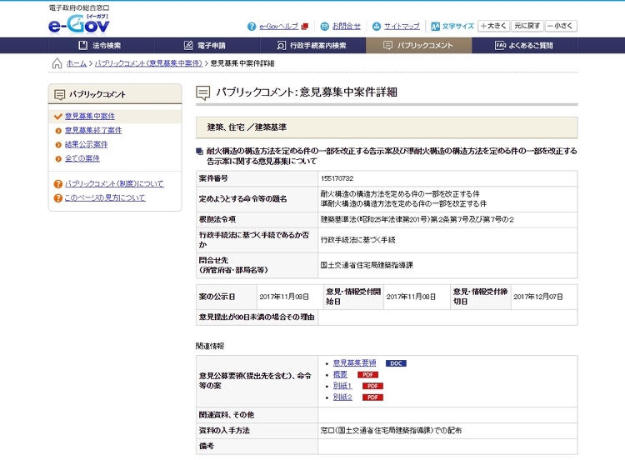The width and height of the screenshot is (625, 460).
Task: Click the 建築、住宅/建築基準 category heading
Action: tap(387, 127)
